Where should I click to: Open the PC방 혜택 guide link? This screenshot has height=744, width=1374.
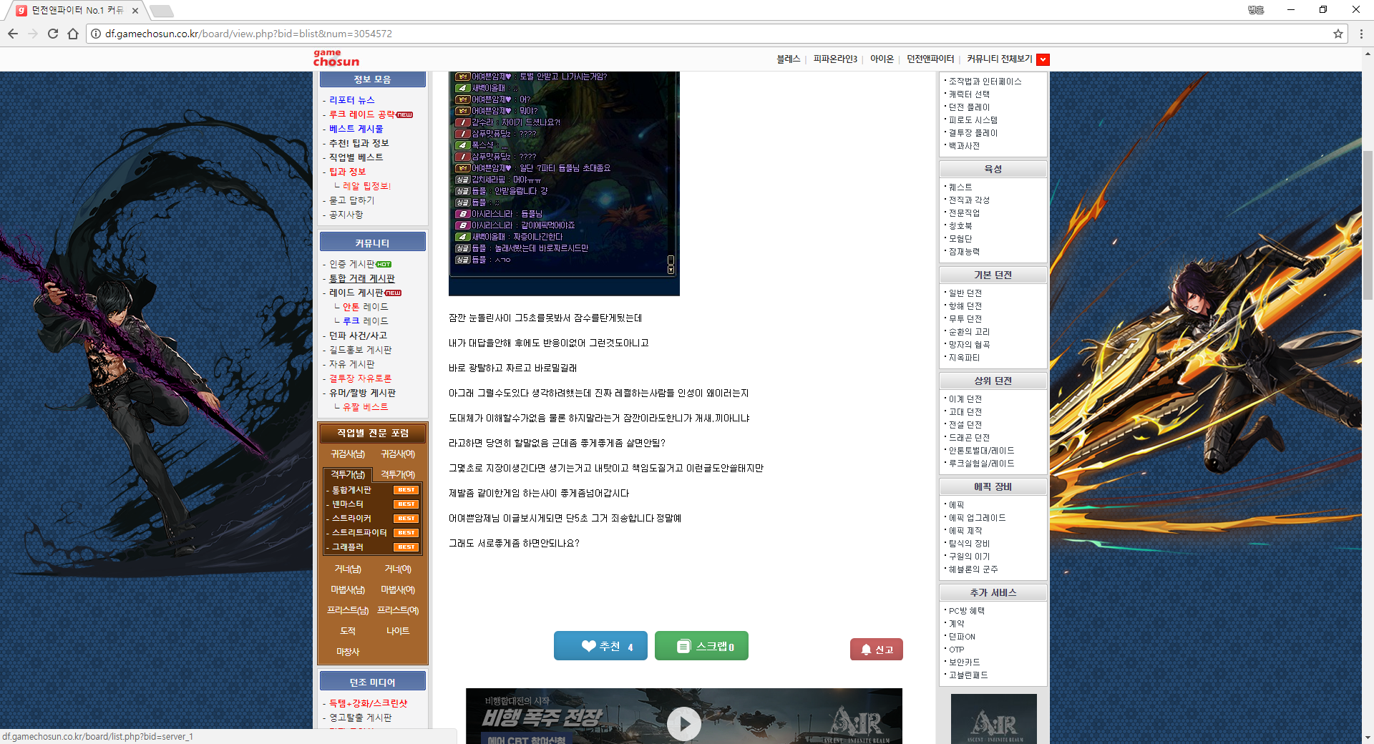point(966,611)
